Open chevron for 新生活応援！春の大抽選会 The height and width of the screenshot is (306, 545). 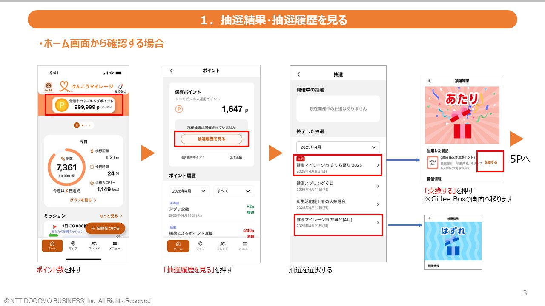[x=378, y=204]
